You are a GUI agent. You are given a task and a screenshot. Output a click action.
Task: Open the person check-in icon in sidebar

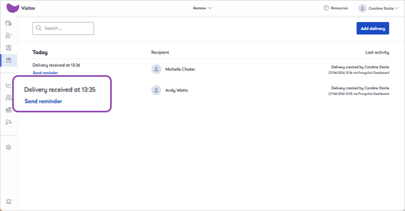tap(9, 35)
